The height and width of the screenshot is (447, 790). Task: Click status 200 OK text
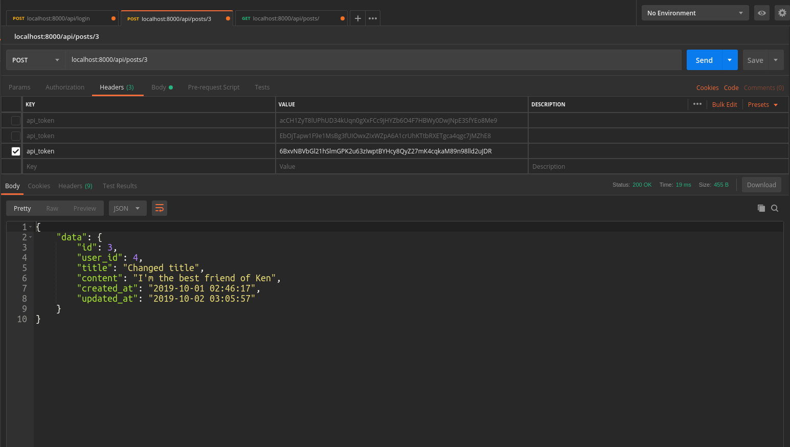[x=642, y=185]
